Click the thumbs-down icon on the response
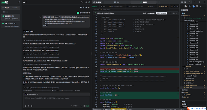Screen dimensions: 207x110 click(84, 7)
